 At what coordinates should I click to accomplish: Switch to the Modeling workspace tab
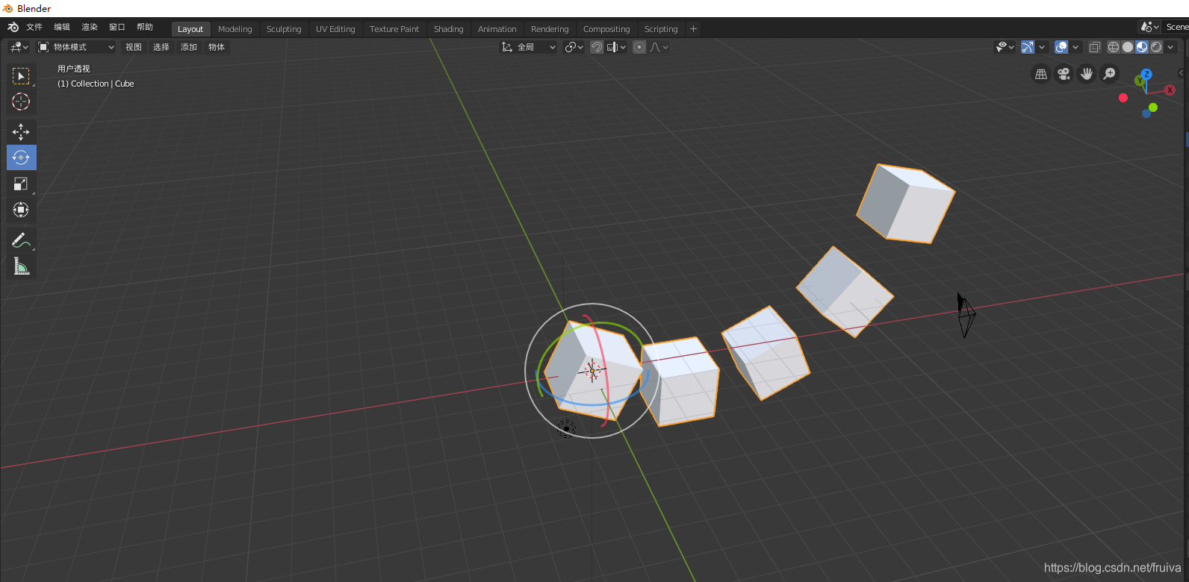[235, 29]
